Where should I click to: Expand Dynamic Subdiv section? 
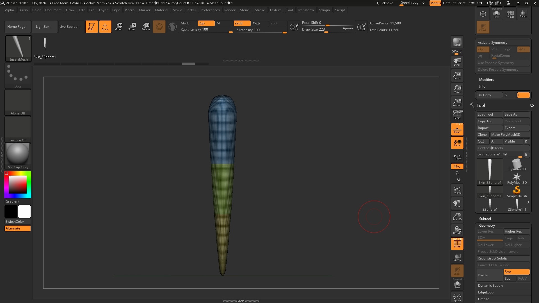tap(490, 286)
